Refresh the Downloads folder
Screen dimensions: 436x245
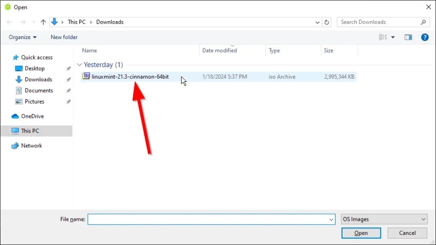pyautogui.click(x=327, y=22)
